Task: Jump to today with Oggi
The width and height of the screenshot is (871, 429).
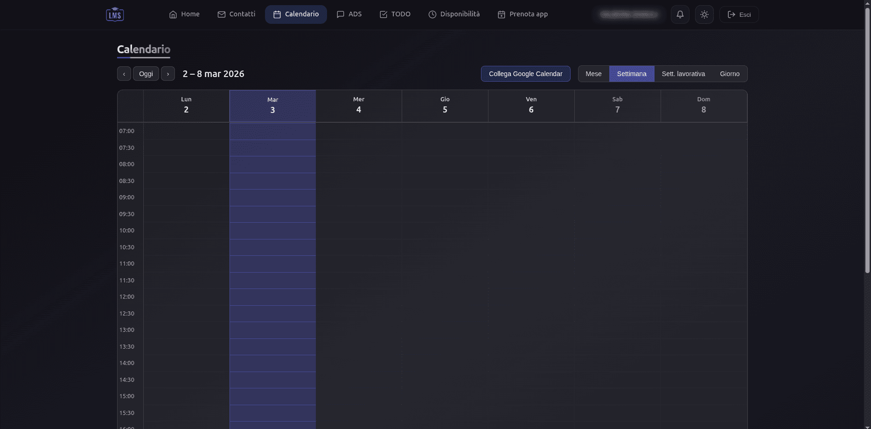Action: coord(146,74)
